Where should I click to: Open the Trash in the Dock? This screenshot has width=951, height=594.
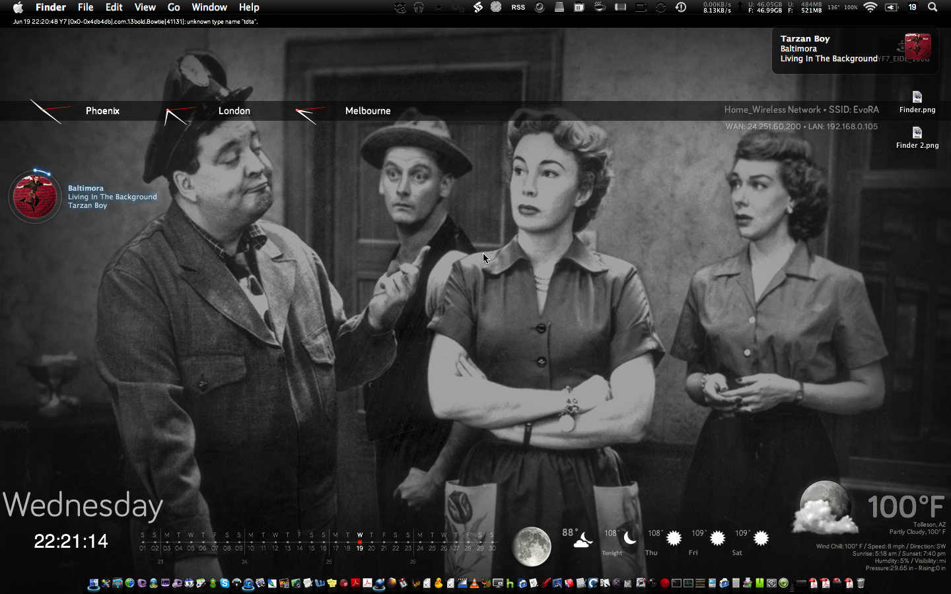(861, 583)
